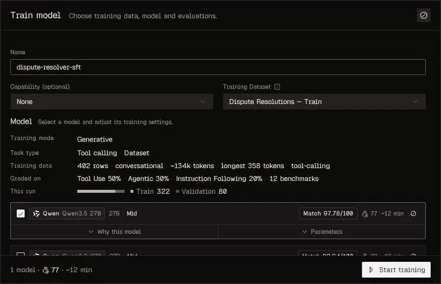
Task: Click the credits icon in footer summary
Action: point(46,270)
